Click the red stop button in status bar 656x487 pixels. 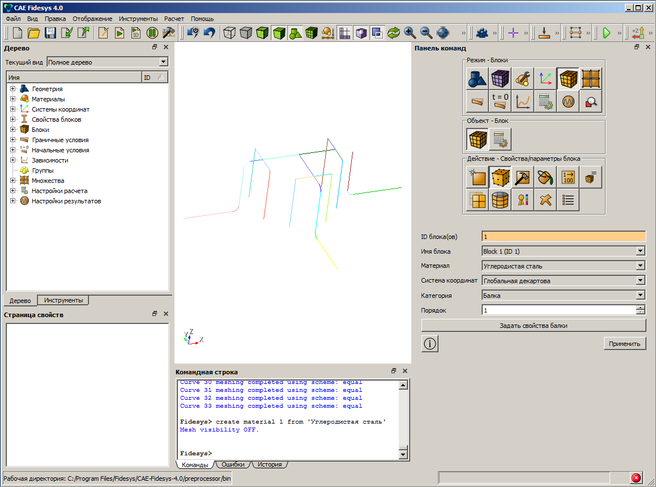point(636,478)
